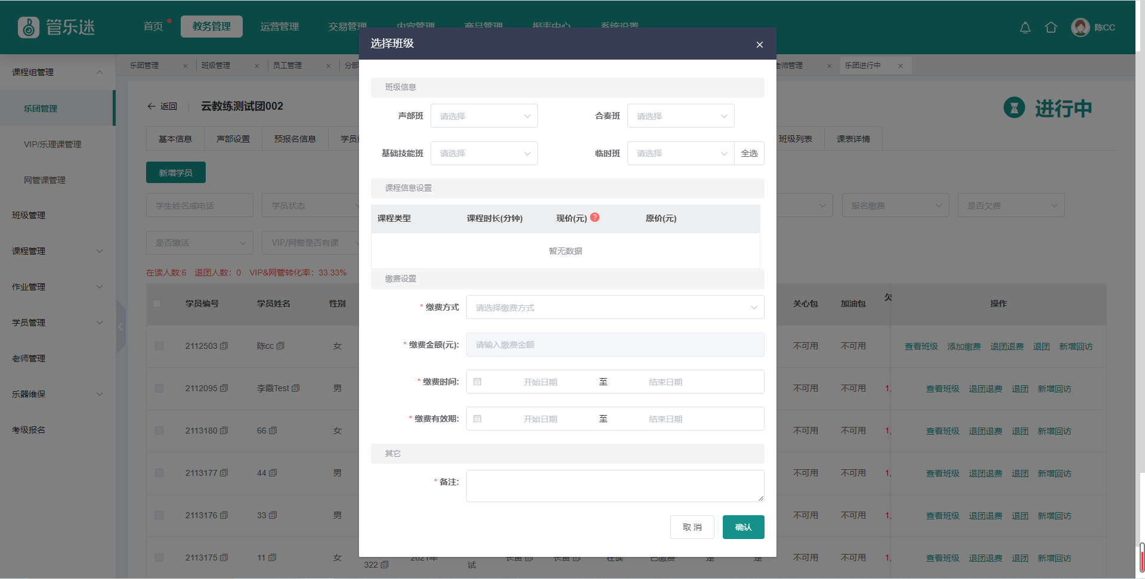This screenshot has width=1145, height=579.
Task: Click the 确认 button
Action: [x=743, y=527]
